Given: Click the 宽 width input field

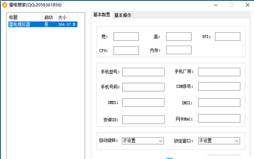Looking at the screenshot, I should click(x=126, y=37).
